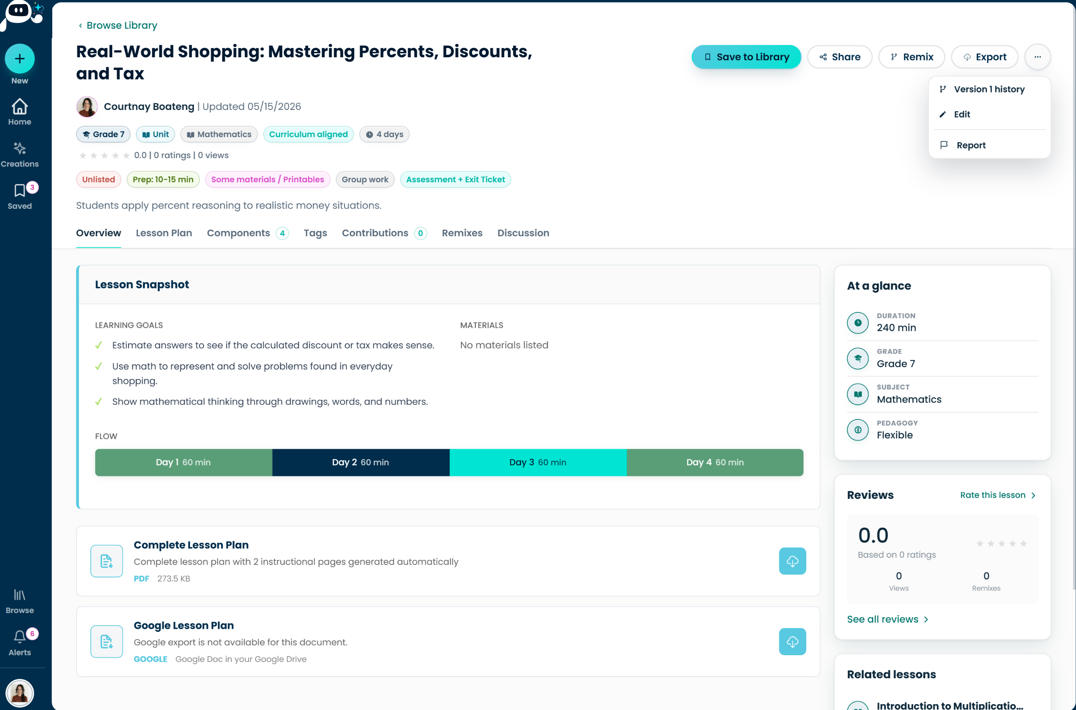Open the Discussion tab

(523, 233)
